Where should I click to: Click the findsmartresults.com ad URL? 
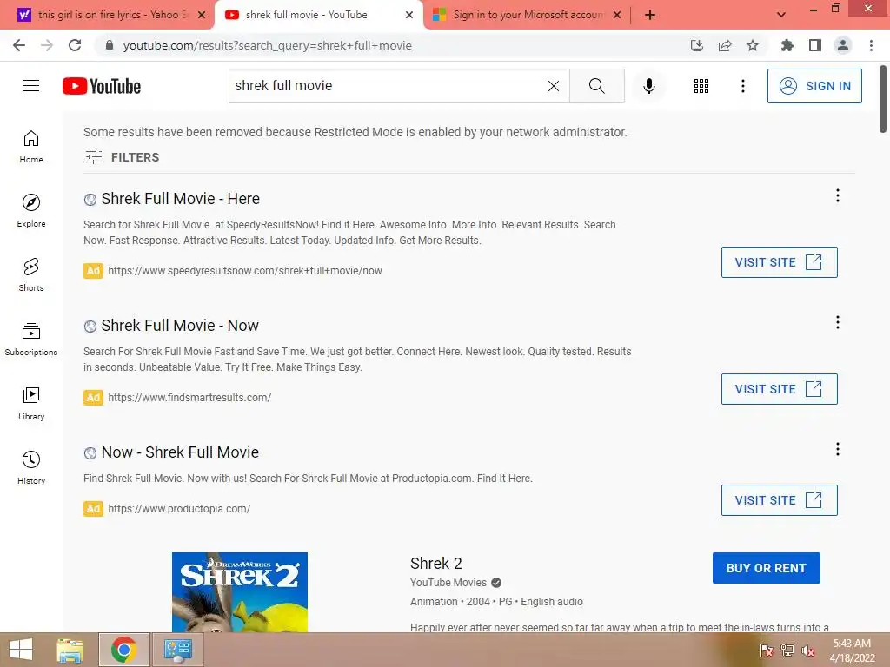click(189, 398)
